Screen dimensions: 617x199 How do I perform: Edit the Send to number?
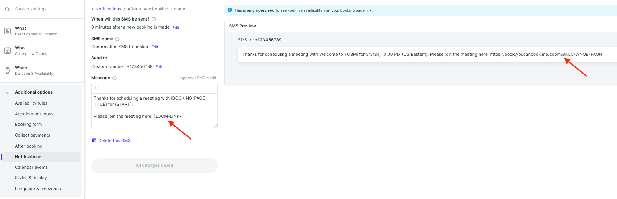click(x=159, y=67)
